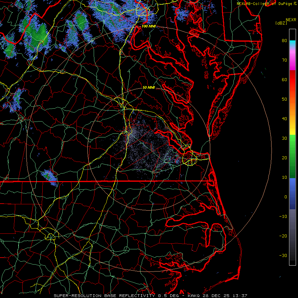This screenshot has height=298, width=298.
Task: Click the '[dBZ]' unit label
Action: [x=281, y=23]
